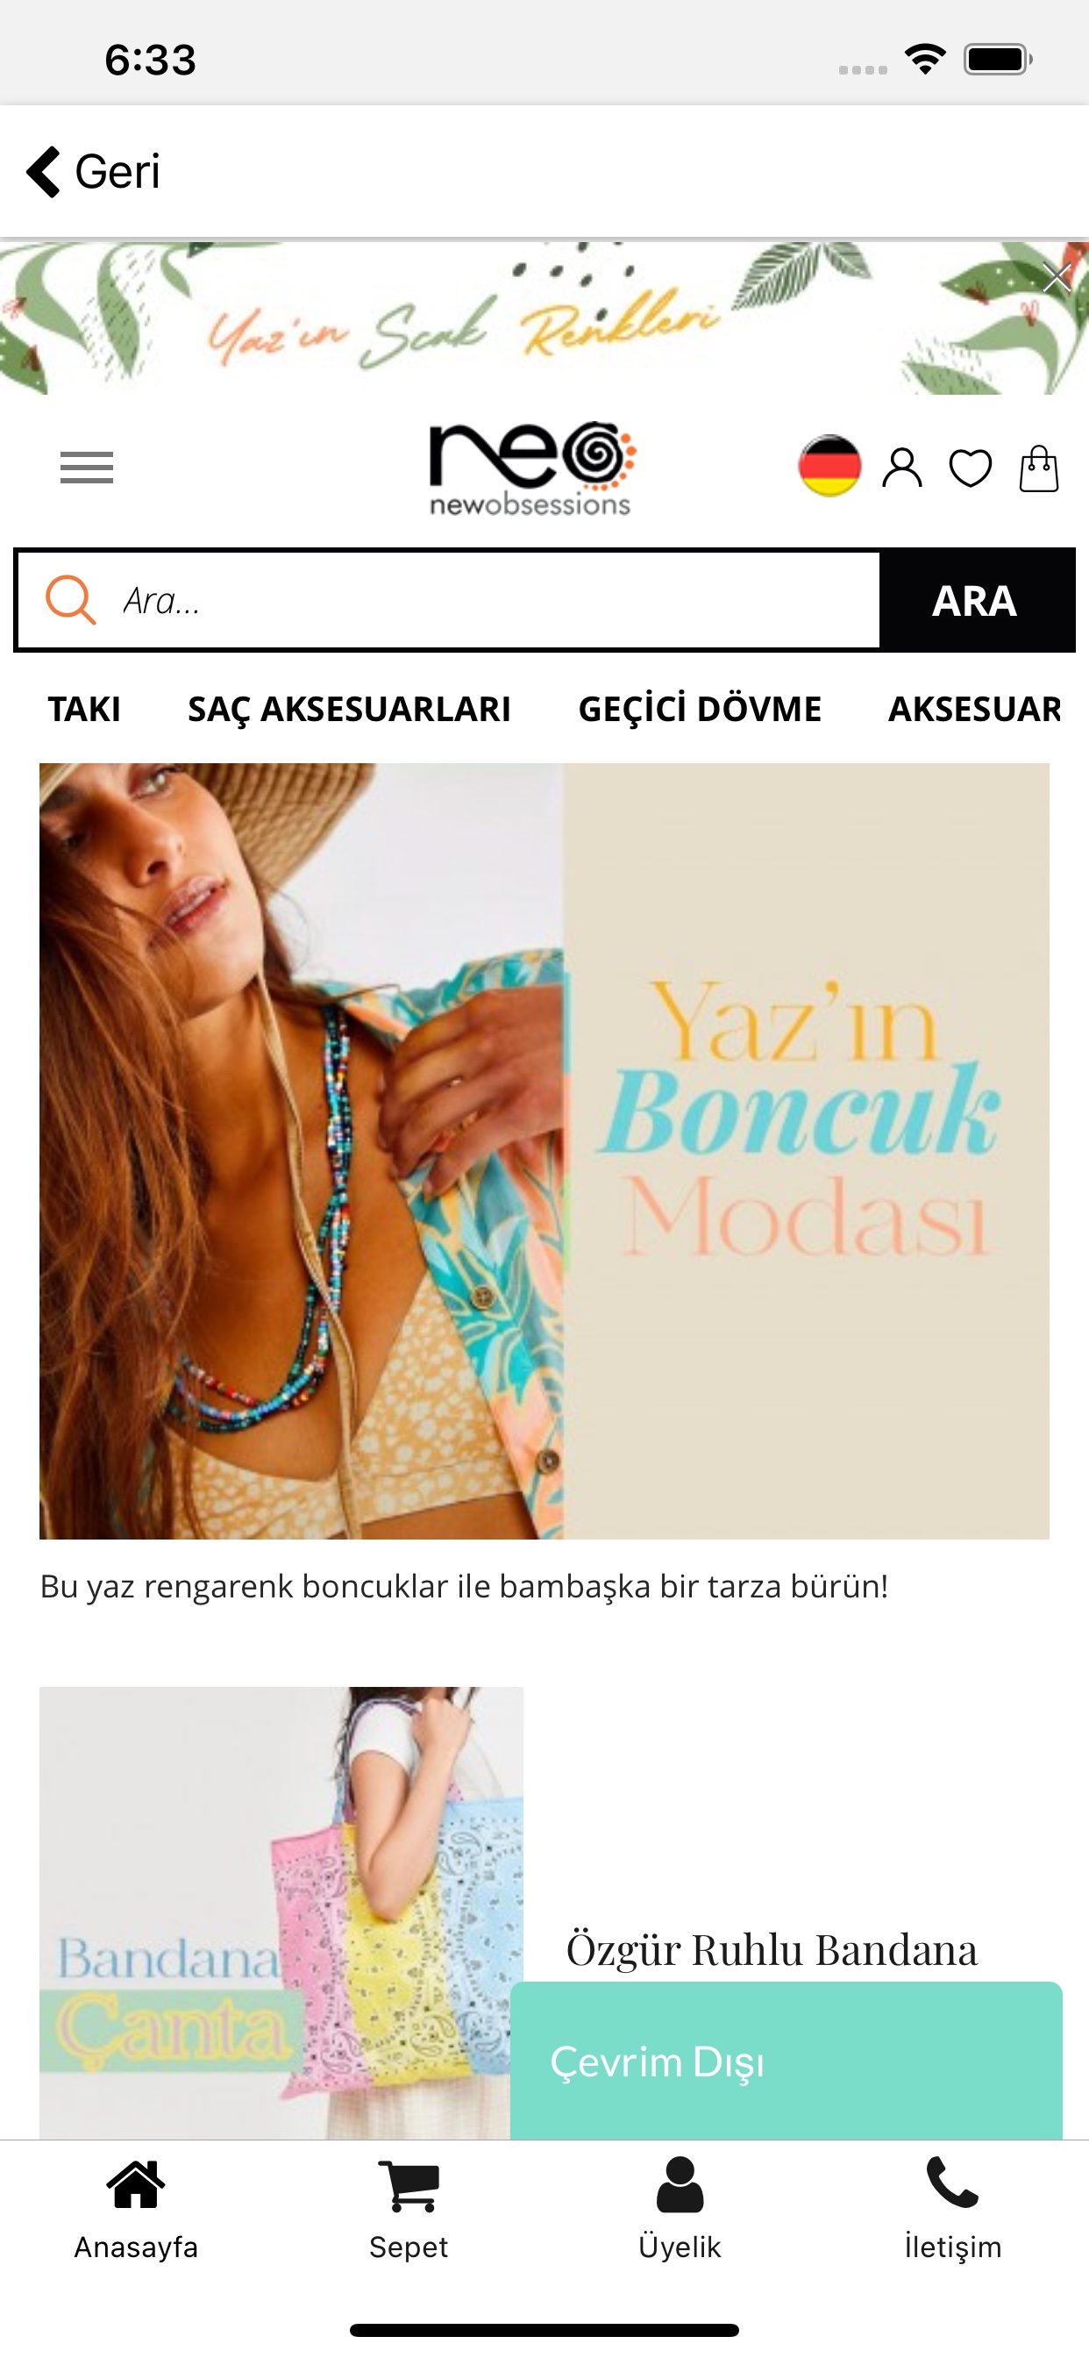1089x2358 pixels.
Task: Open the Çevrim Dışı chat widget
Action: click(x=786, y=2061)
